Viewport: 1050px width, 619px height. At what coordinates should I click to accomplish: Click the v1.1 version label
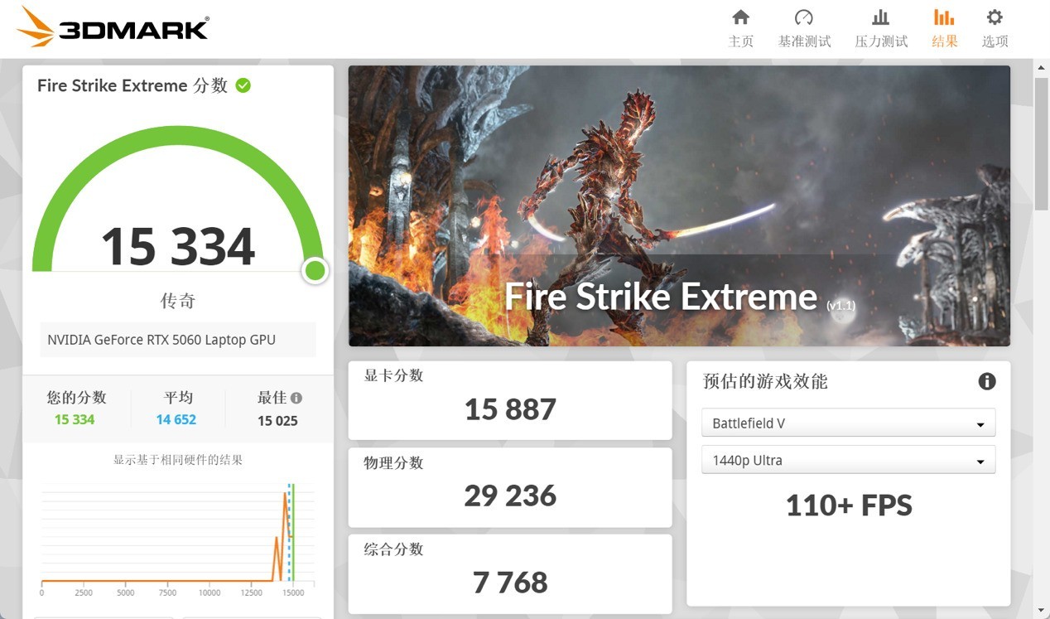840,306
